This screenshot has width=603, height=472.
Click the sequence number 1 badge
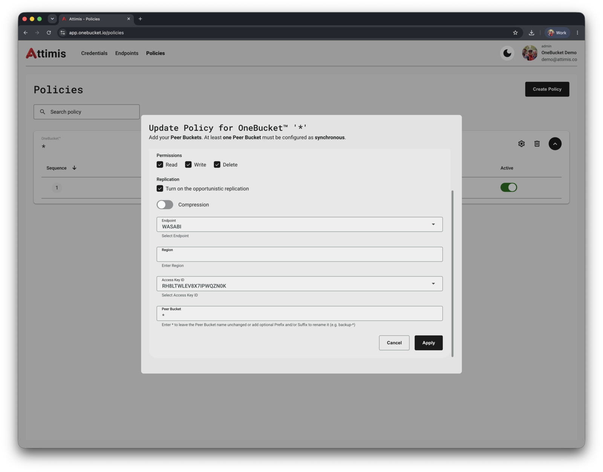[57, 188]
